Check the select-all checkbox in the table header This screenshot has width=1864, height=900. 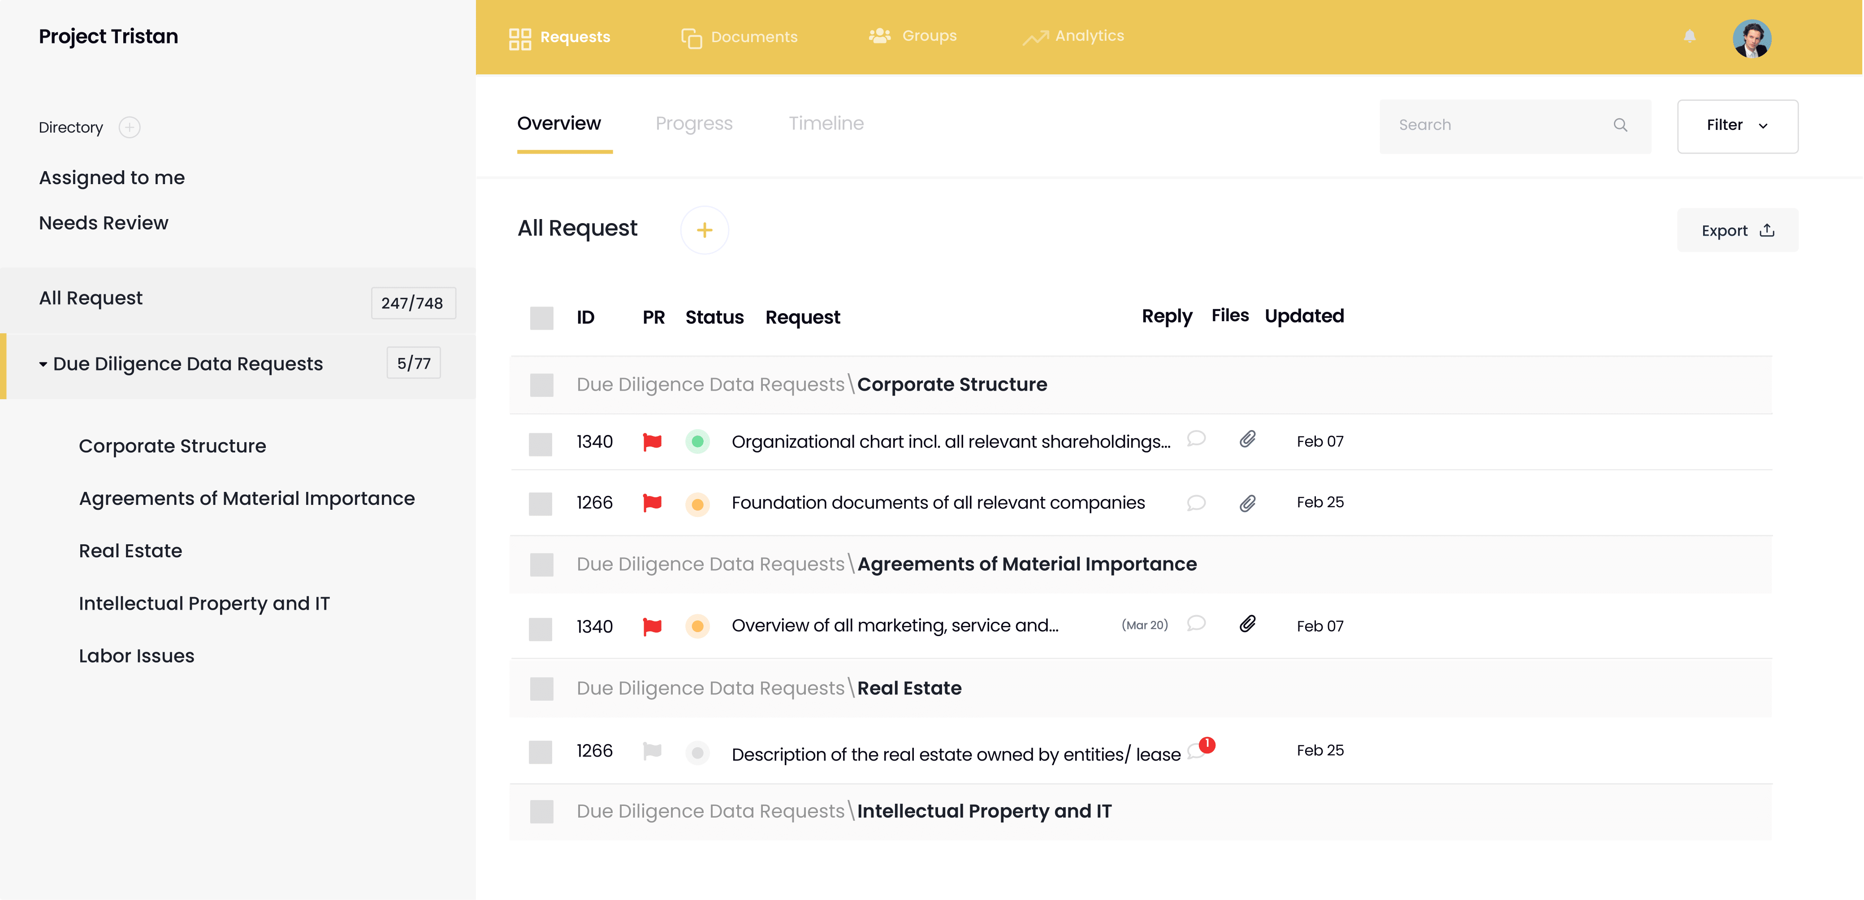tap(541, 317)
